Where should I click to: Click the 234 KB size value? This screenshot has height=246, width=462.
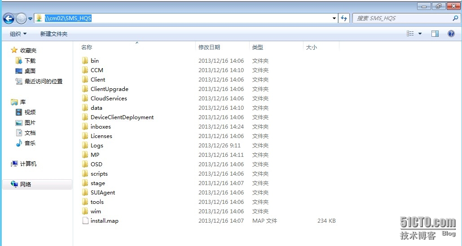(x=326, y=221)
